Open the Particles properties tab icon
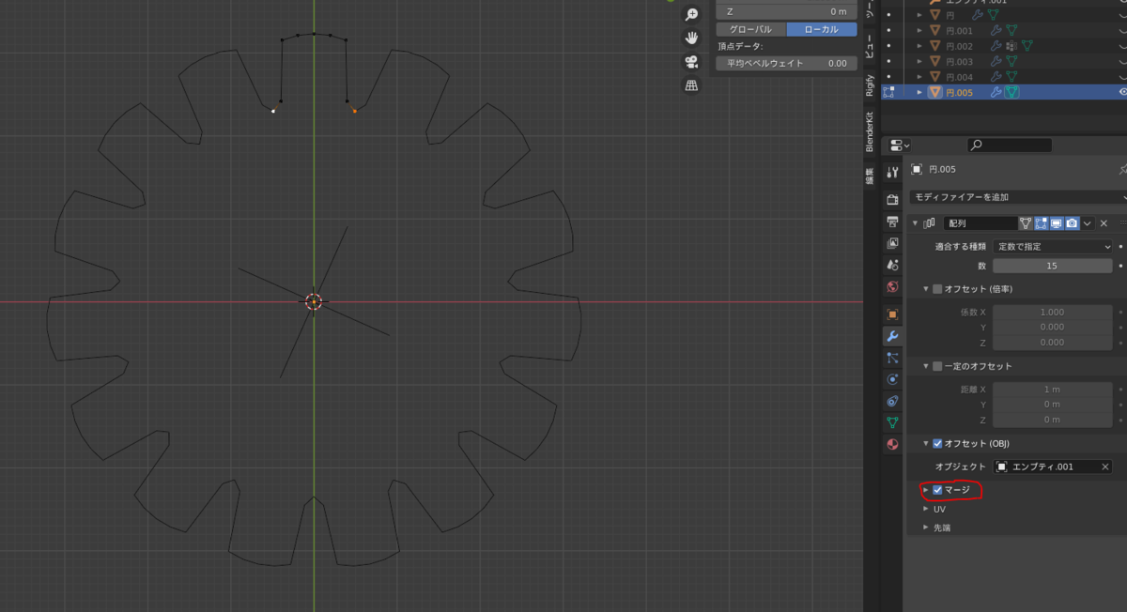1127x612 pixels. 892,358
